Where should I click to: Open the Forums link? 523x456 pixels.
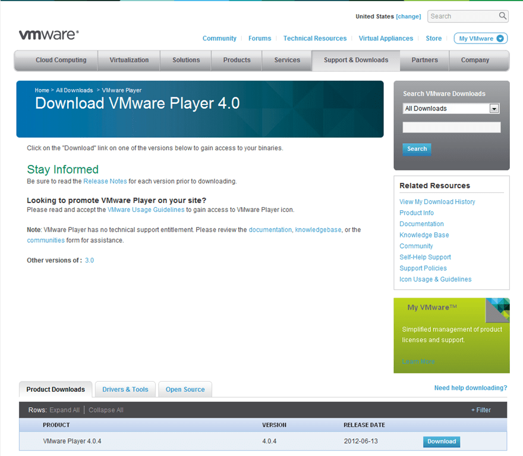coord(260,39)
